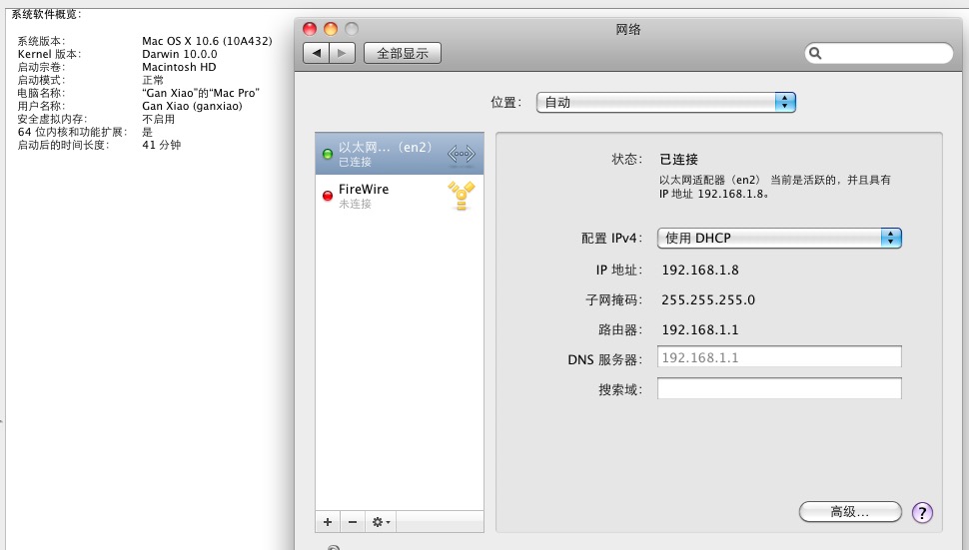Go back with the left arrow button
969x550 pixels.
point(317,53)
